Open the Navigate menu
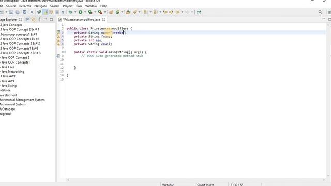 click(x=40, y=6)
